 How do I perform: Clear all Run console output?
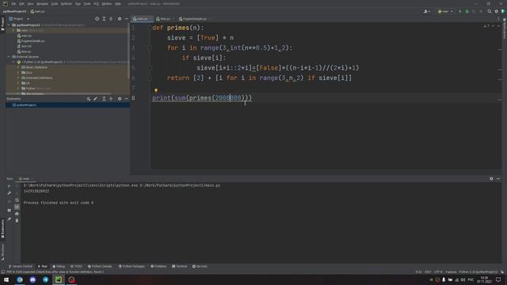point(17,220)
